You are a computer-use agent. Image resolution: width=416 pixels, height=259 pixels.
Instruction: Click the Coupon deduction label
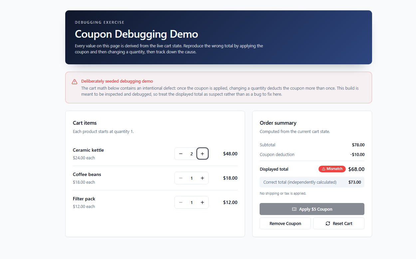click(277, 155)
